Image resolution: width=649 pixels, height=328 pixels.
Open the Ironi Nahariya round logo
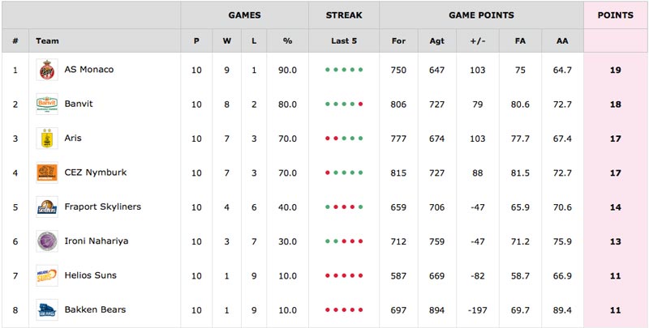47,241
